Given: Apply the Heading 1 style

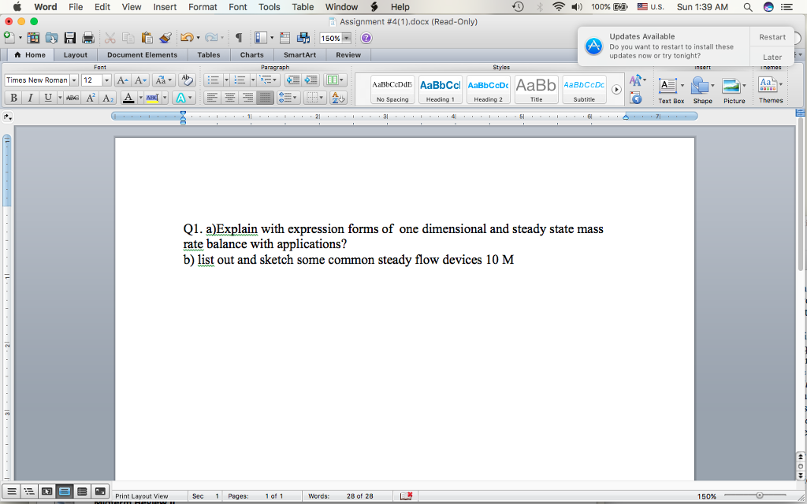Looking at the screenshot, I should (x=440, y=89).
